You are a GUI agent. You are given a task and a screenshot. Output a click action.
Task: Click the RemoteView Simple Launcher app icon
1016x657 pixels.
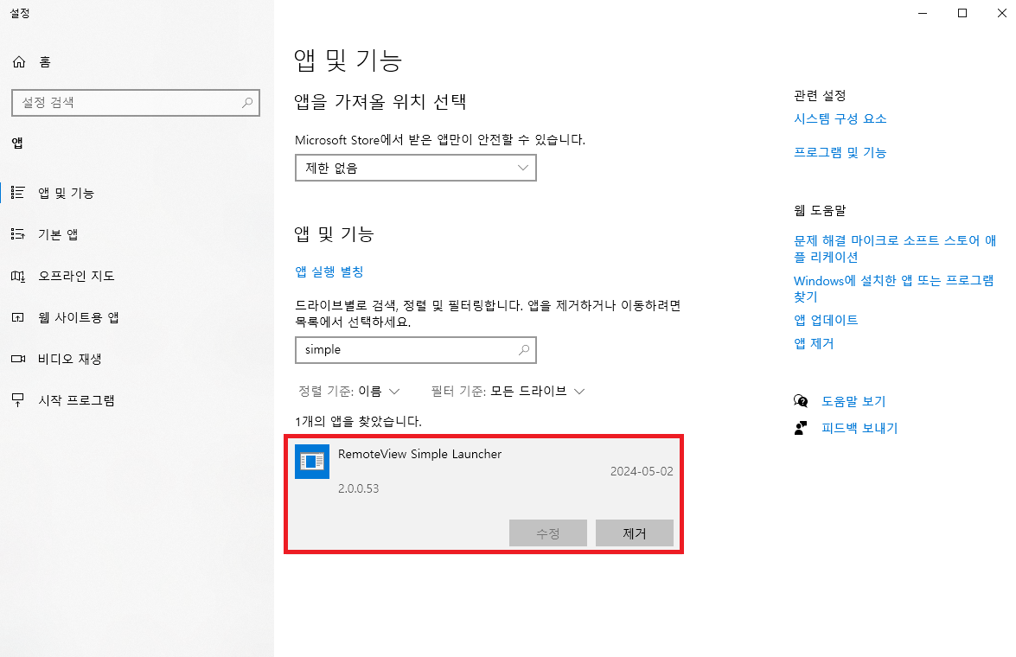(x=312, y=462)
